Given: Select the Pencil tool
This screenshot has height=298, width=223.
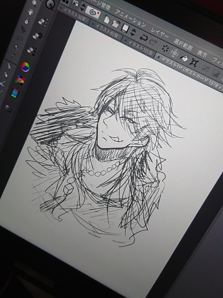Looking at the screenshot, I should 6,74.
